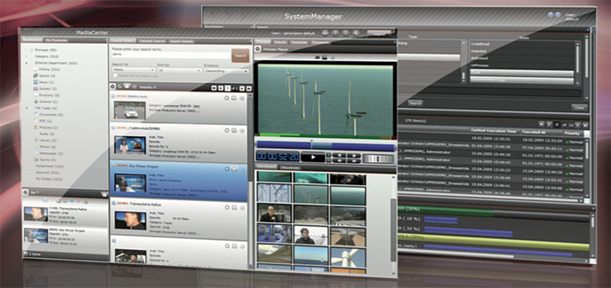The height and width of the screenshot is (288, 611).
Task: Select Politics (524) in the tree
Action: [50, 69]
